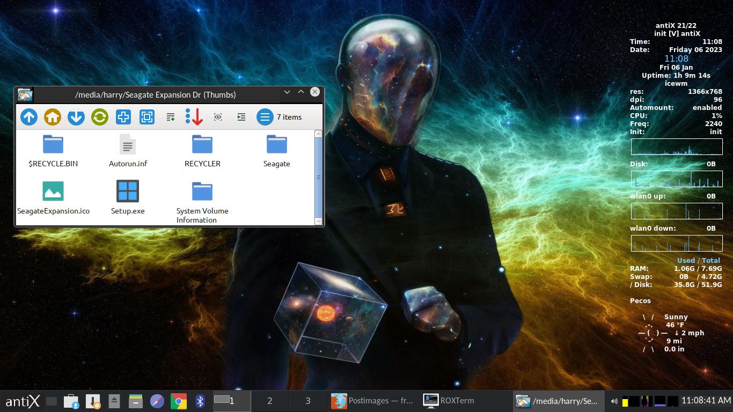Click the taskbar clock 11:08:41 AM
This screenshot has width=733, height=412.
[706, 401]
